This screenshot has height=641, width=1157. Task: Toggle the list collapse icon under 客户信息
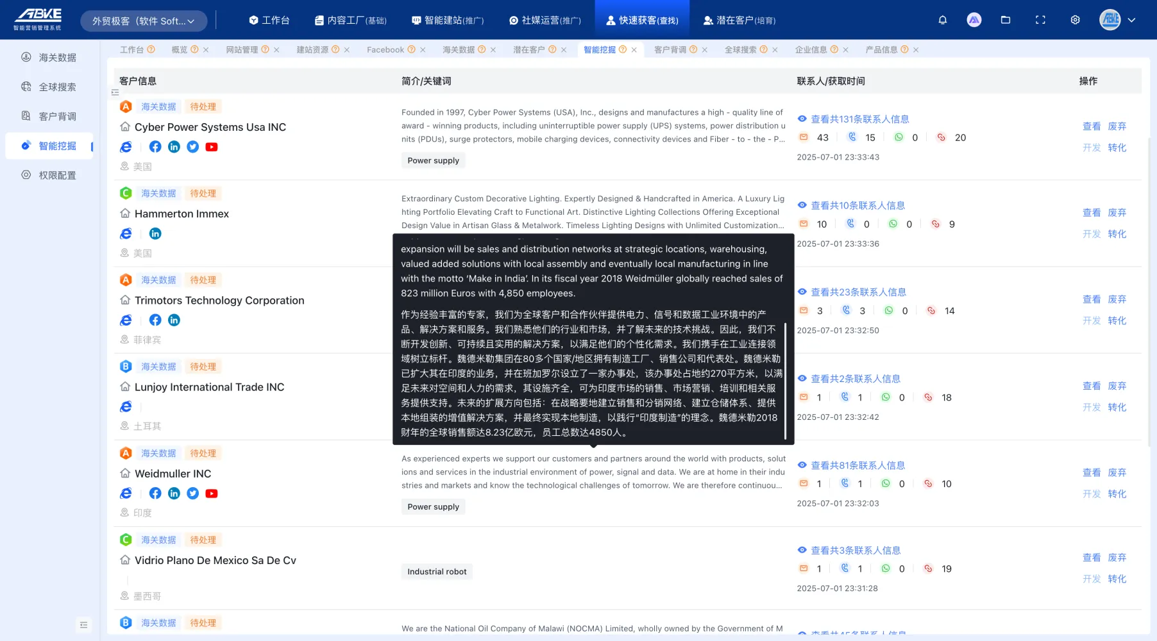pyautogui.click(x=115, y=93)
